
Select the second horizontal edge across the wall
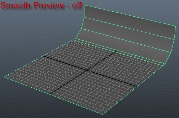tap(127, 40)
